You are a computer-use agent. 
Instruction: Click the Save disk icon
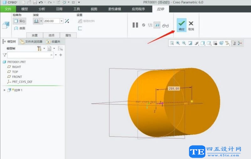pos(35,3)
